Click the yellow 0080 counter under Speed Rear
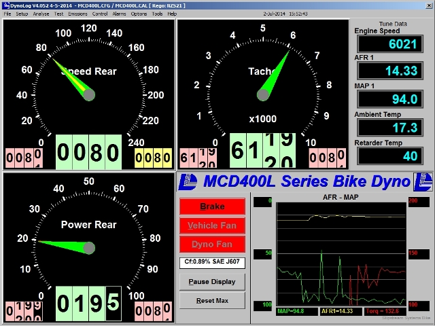This screenshot has width=435, height=326. [154, 158]
